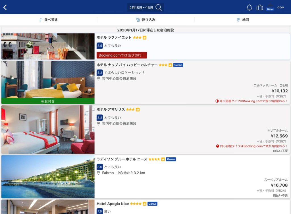Open ラディソン ブルー ホテル ニース listing title
Image resolution: width=291 pixels, height=214 pixels.
click(122, 159)
